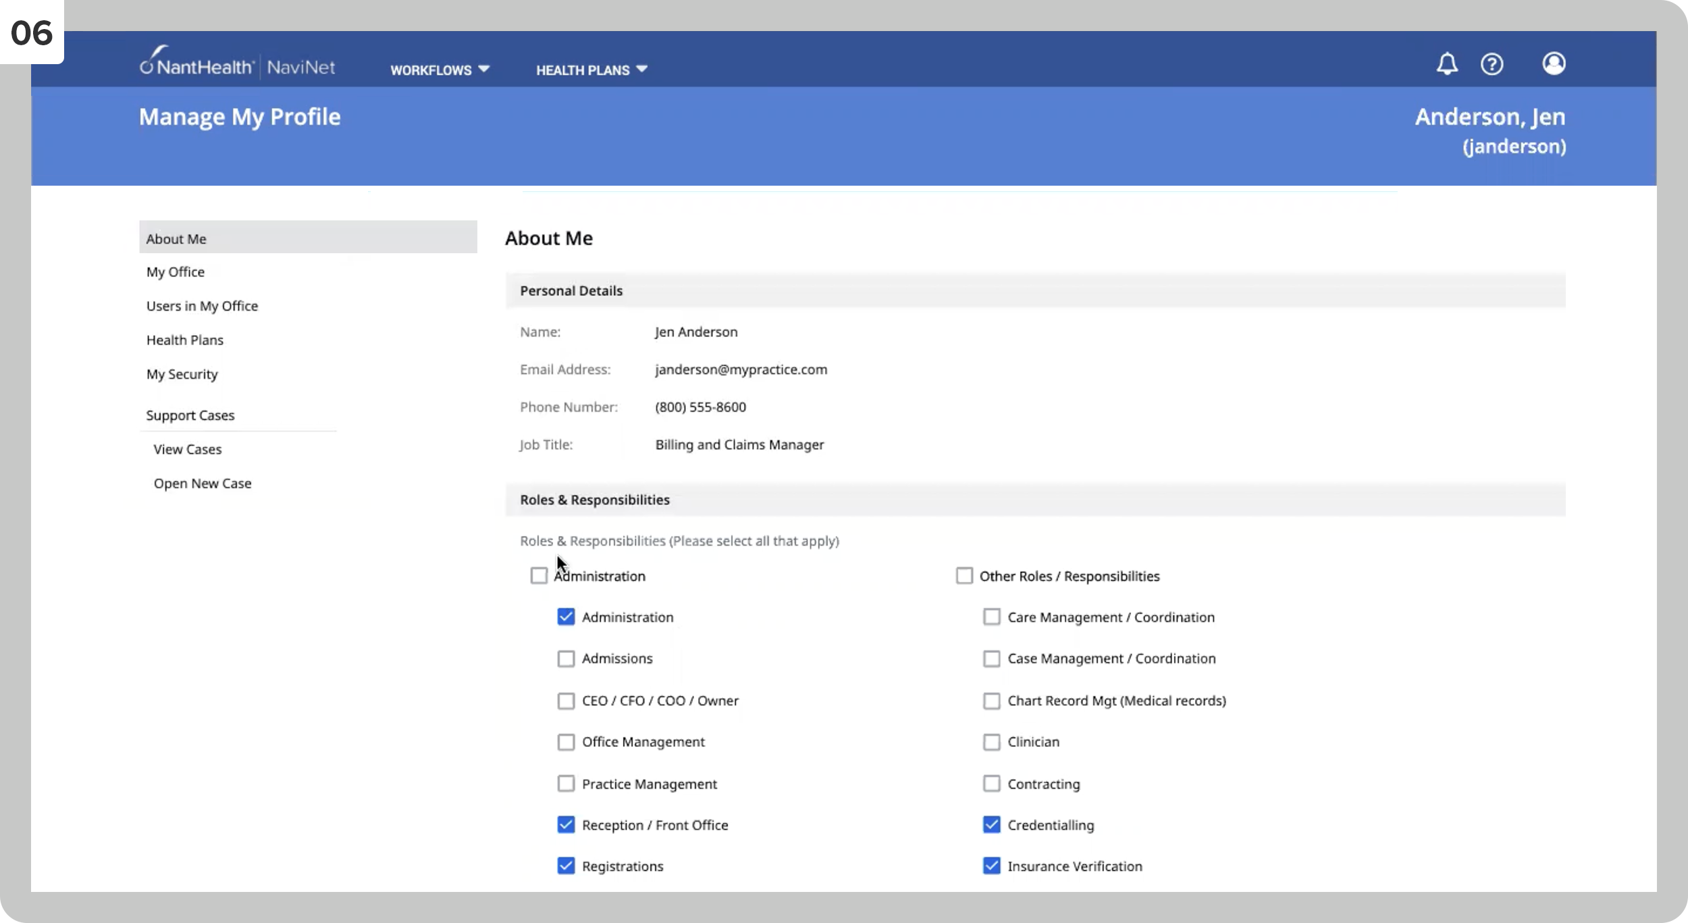The width and height of the screenshot is (1688, 923).
Task: Click the Anderson, Jen header name
Action: tap(1489, 117)
